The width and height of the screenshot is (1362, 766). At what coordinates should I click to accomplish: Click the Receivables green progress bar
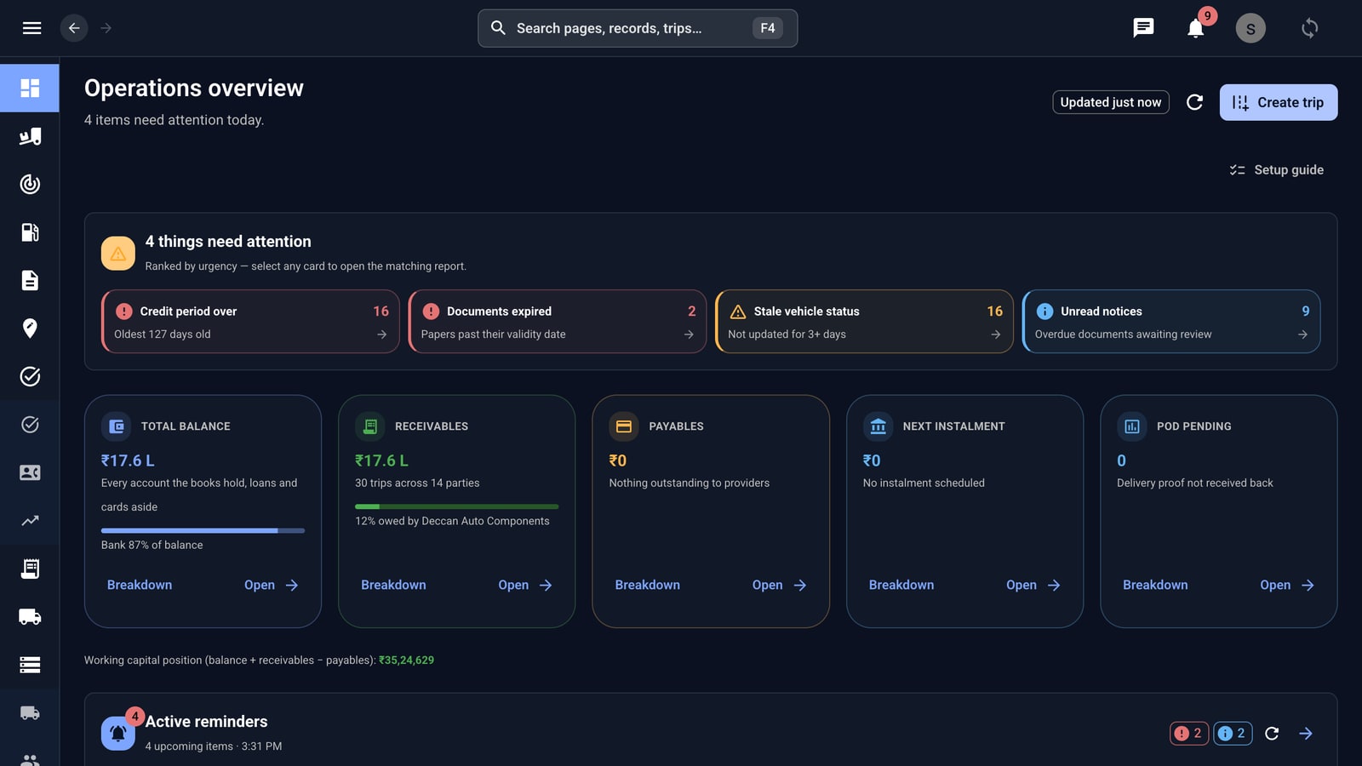pyautogui.click(x=457, y=506)
